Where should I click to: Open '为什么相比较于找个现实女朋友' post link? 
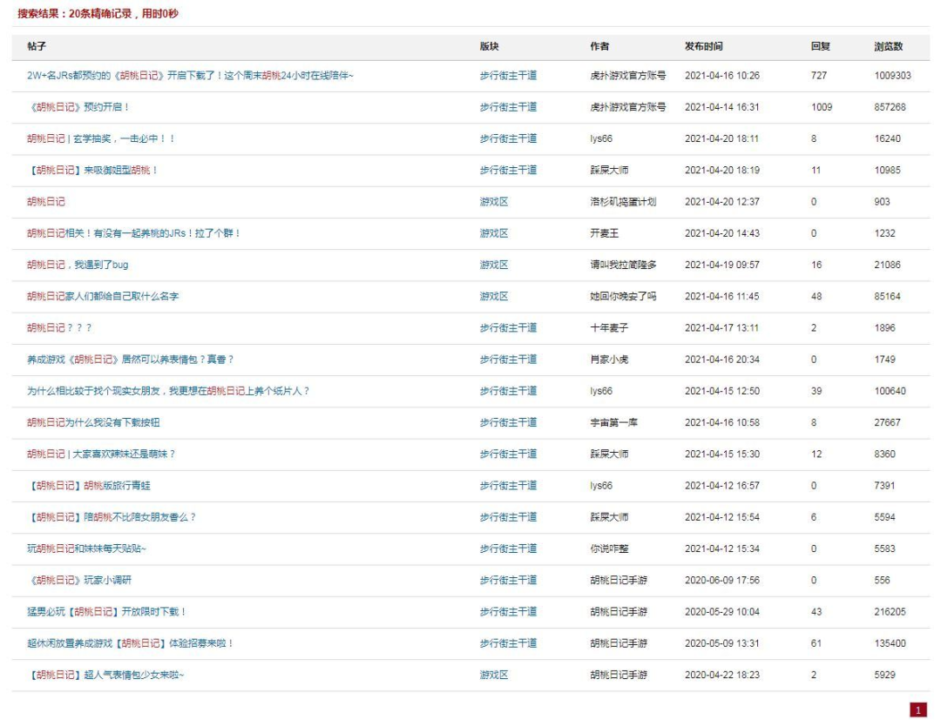168,392
